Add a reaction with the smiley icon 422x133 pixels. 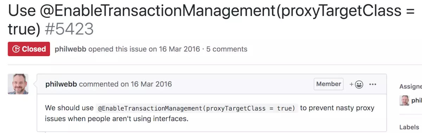356,84
